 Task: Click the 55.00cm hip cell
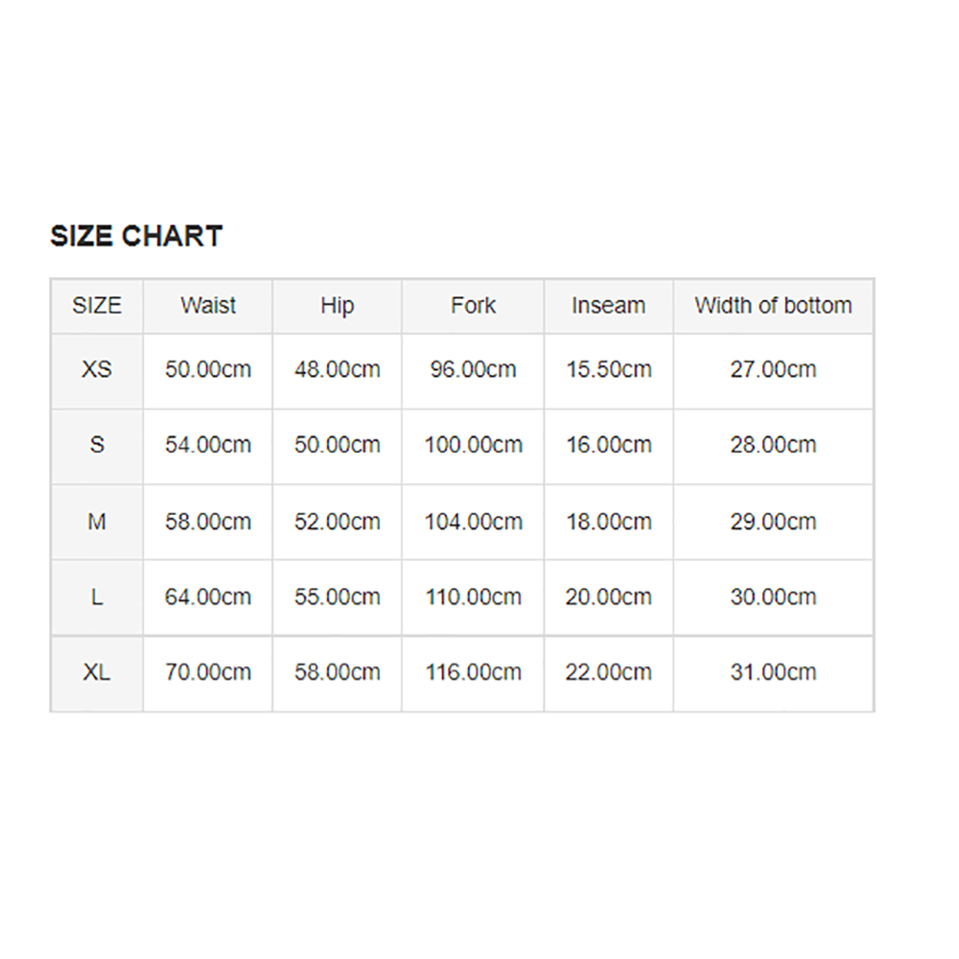click(337, 597)
